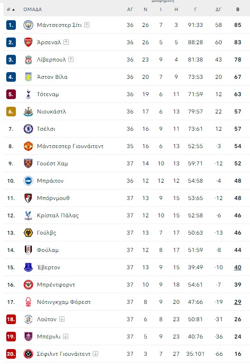The width and height of the screenshot is (250, 364).
Task: Sort by the ΔΓ goal difference header
Action: click(x=218, y=10)
